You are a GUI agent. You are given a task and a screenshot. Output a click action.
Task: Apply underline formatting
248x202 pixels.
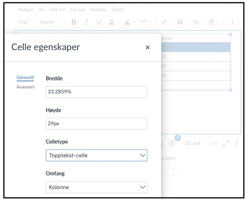(x=99, y=22)
